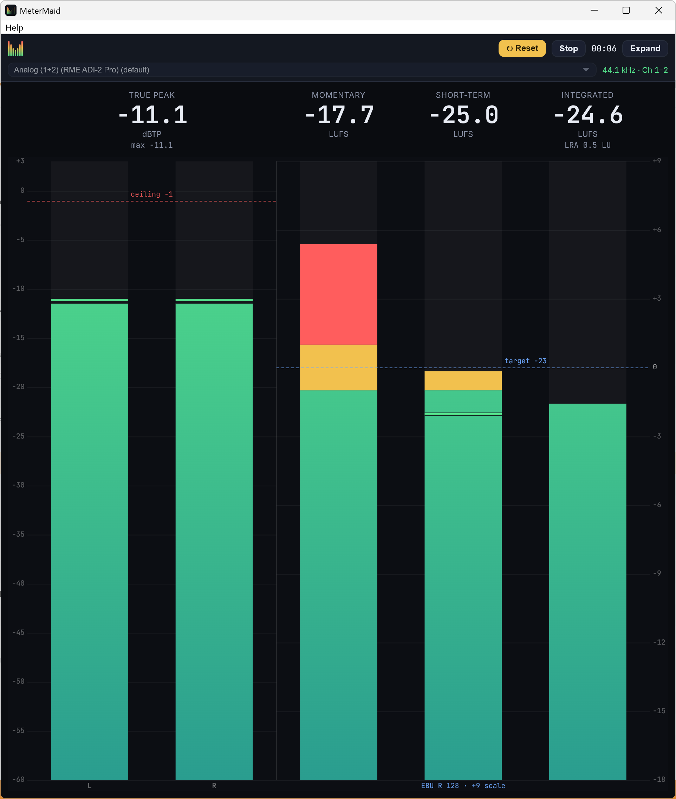Click the Momentary -17.7 value

(x=339, y=115)
